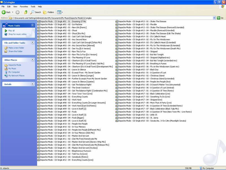Image resolution: width=226 pixels, height=170 pixels.
Task: Select the track Master And Servant [Voxless]
Action: click(x=69, y=148)
